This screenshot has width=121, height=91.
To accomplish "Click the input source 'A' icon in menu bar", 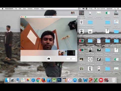I will click(86, 9).
